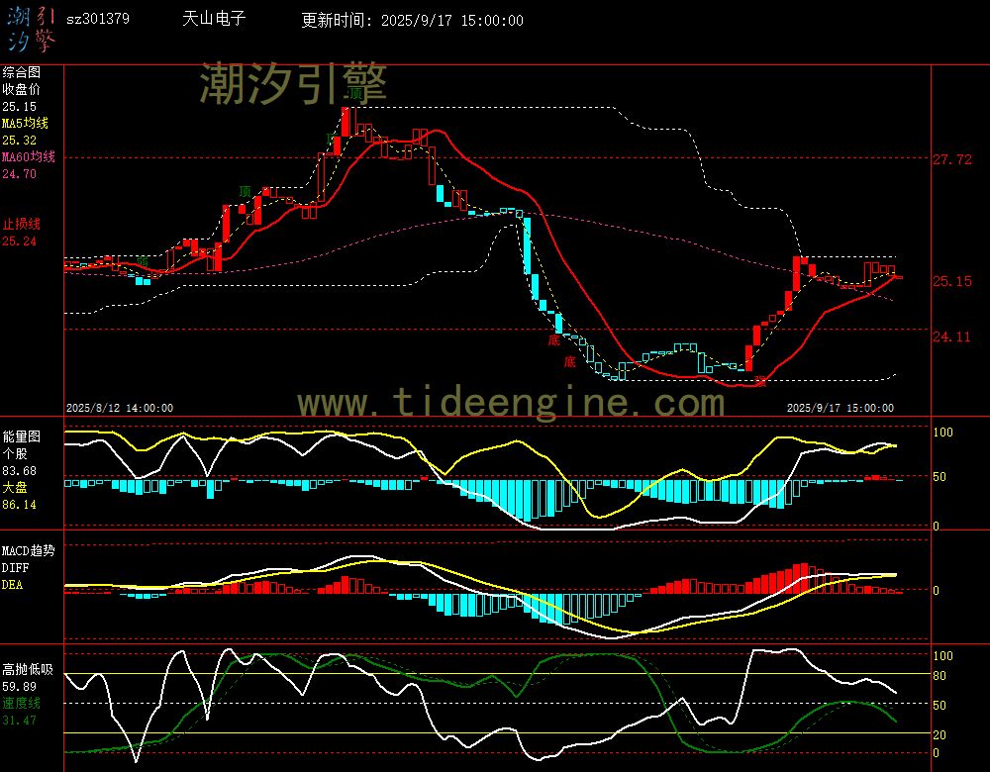Click the 速度线 value 31.47

(20, 721)
